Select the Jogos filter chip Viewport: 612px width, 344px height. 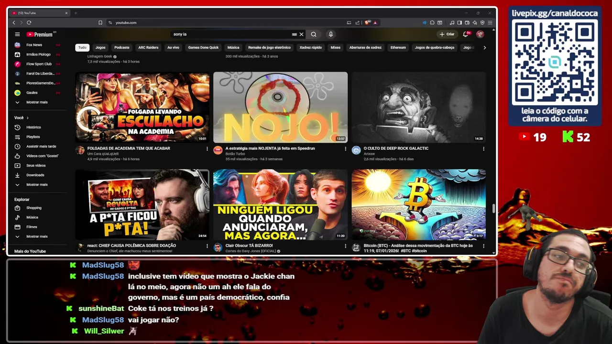[100, 48]
